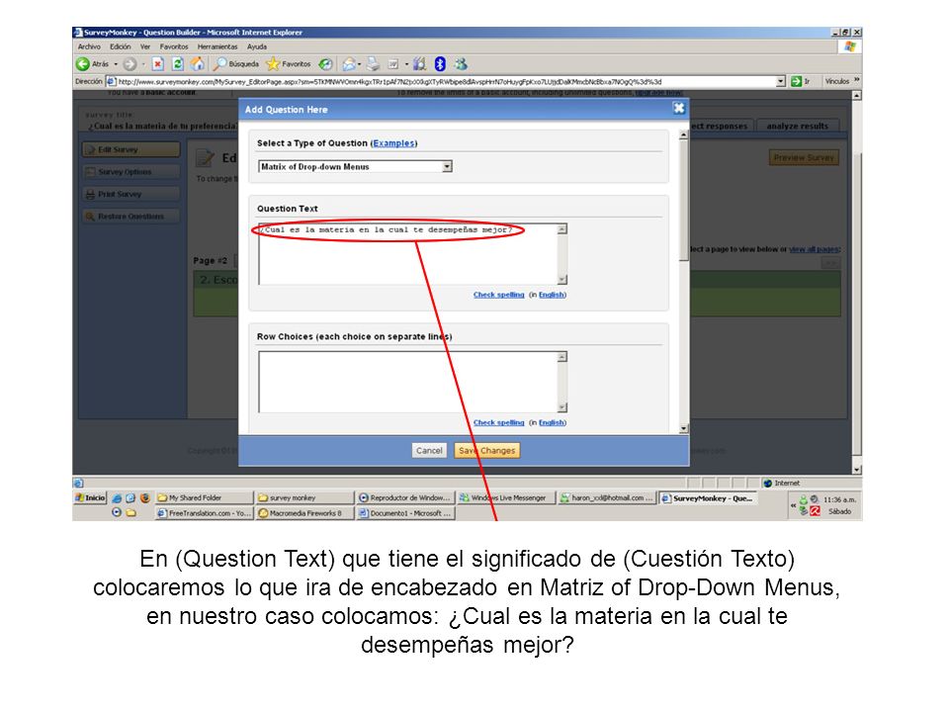Click Print Survey in sidebar

[131, 195]
